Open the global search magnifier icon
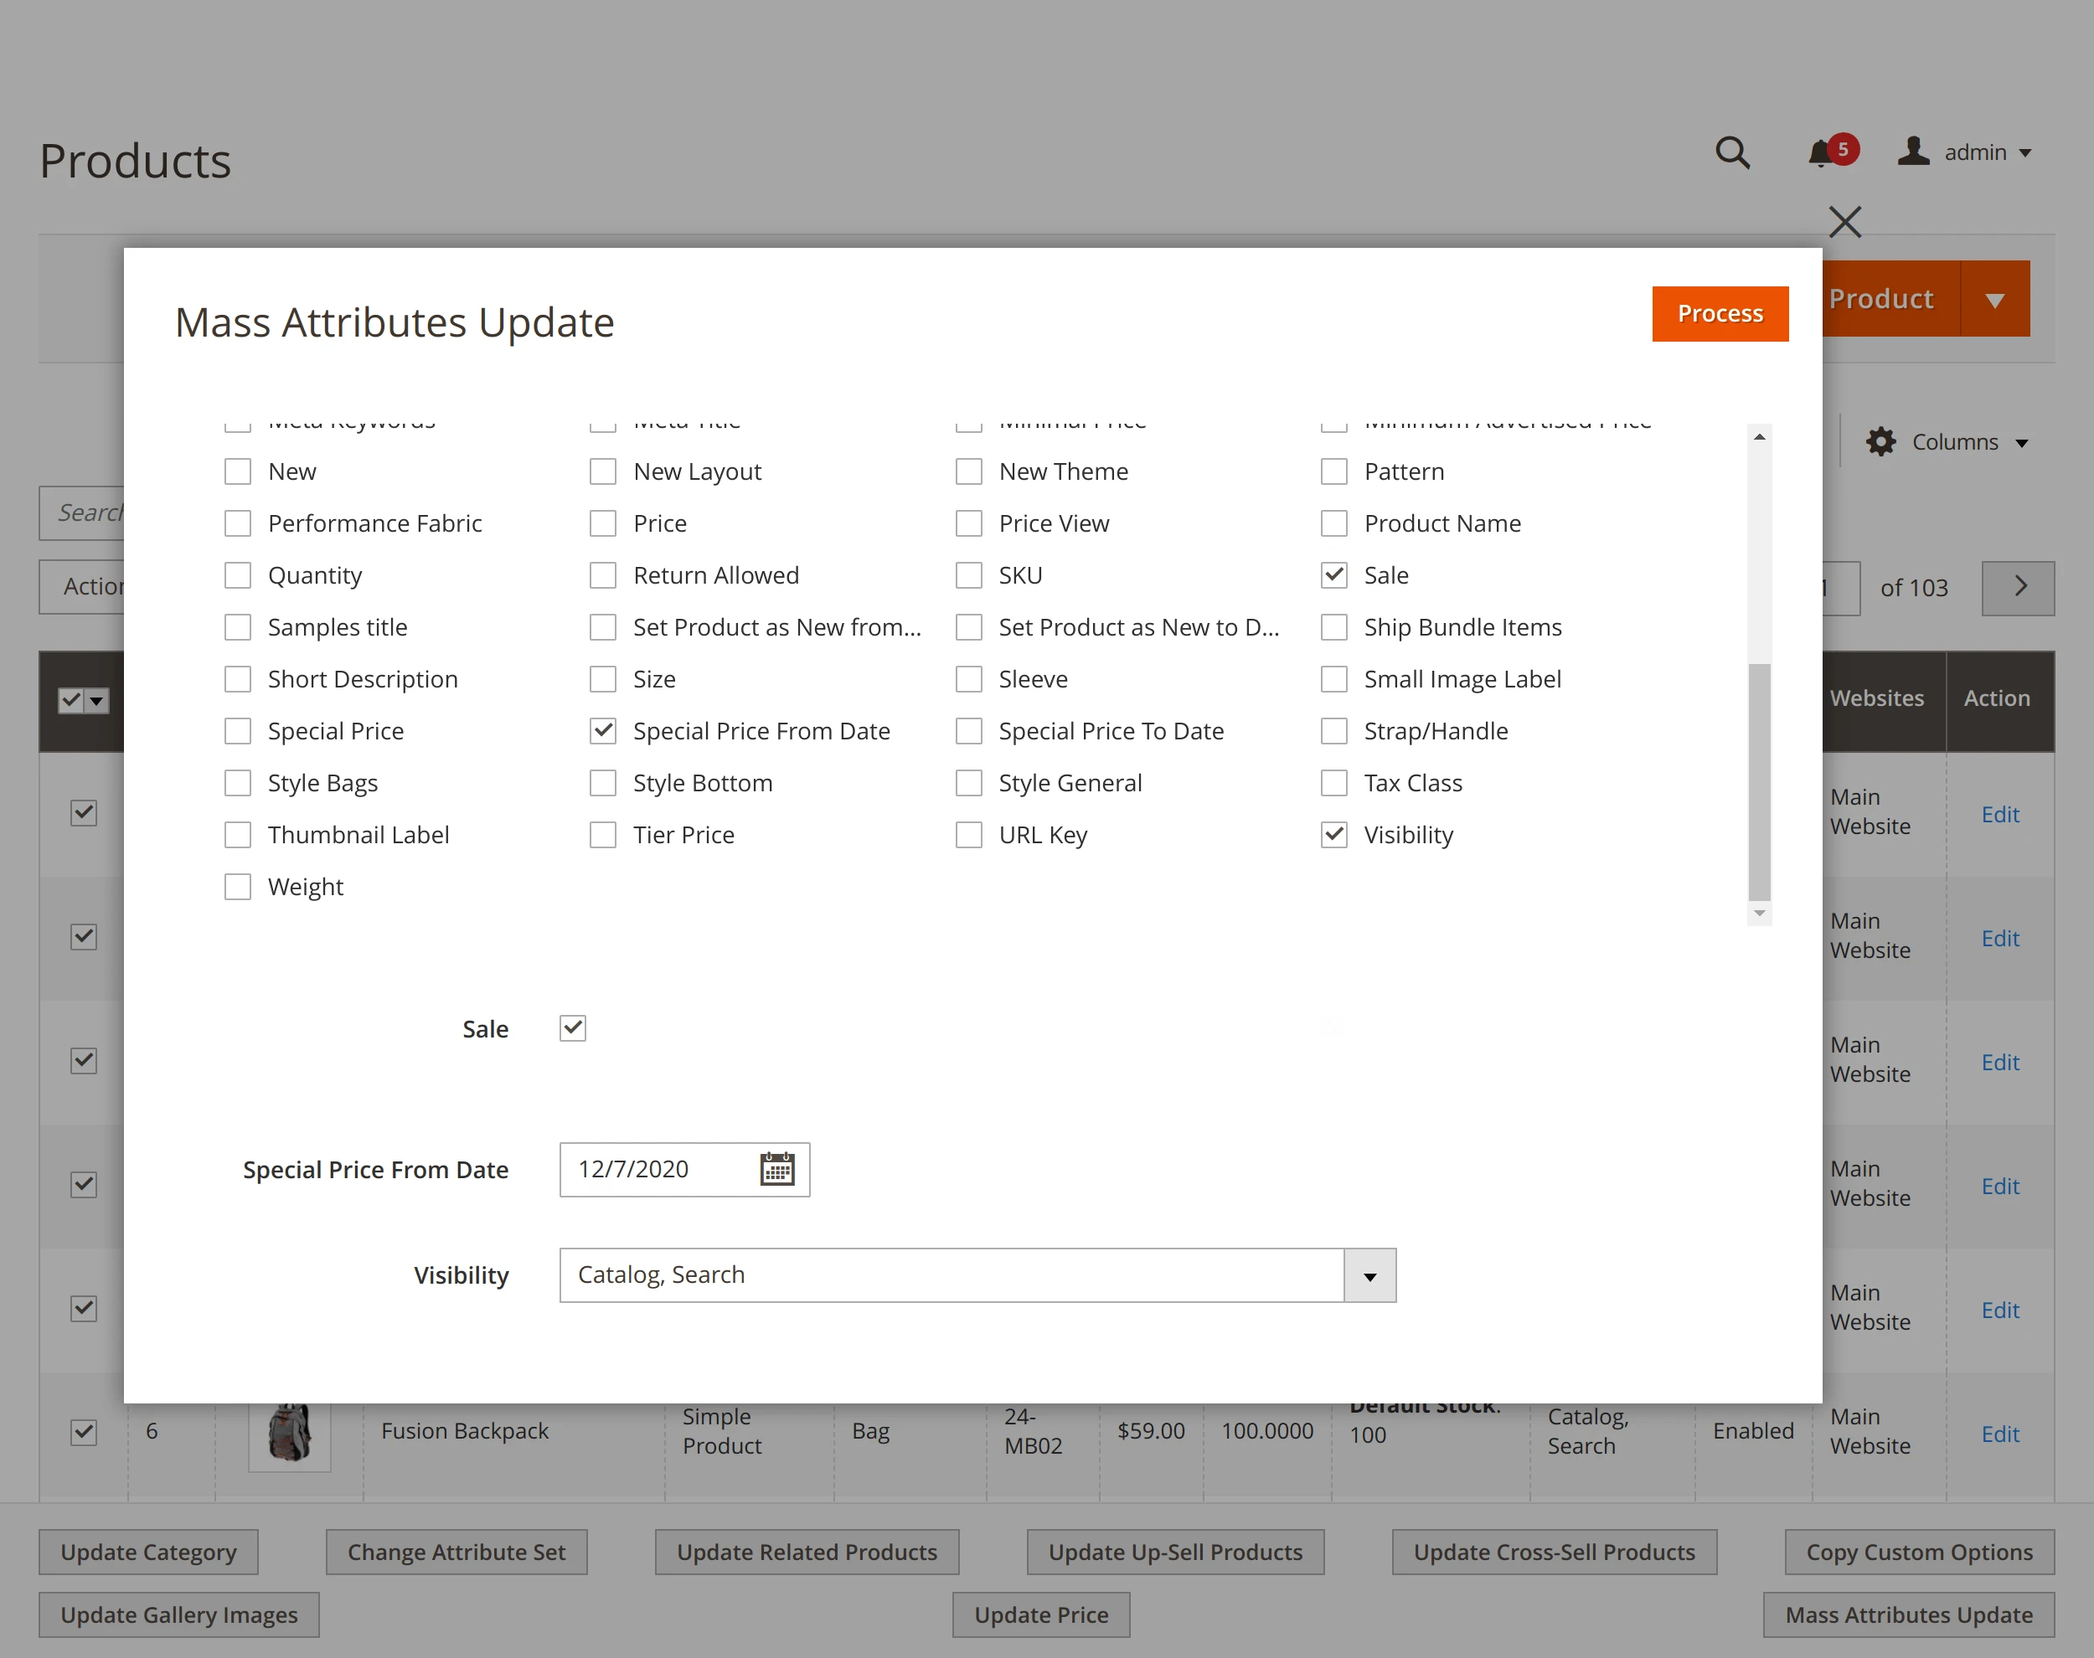The image size is (2094, 1658). (1734, 153)
